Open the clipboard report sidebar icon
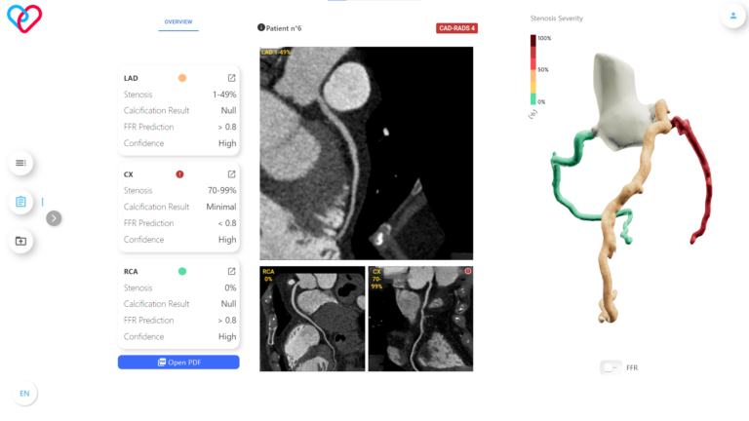This screenshot has width=749, height=421. point(20,202)
